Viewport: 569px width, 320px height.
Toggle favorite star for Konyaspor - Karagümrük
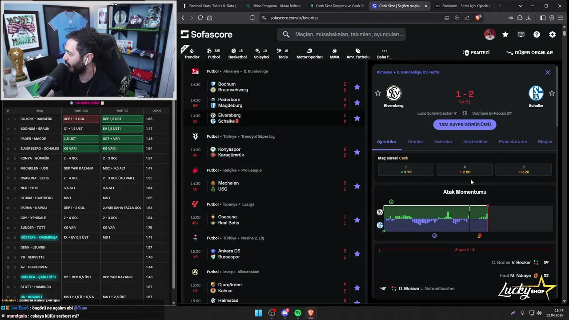pos(357,152)
